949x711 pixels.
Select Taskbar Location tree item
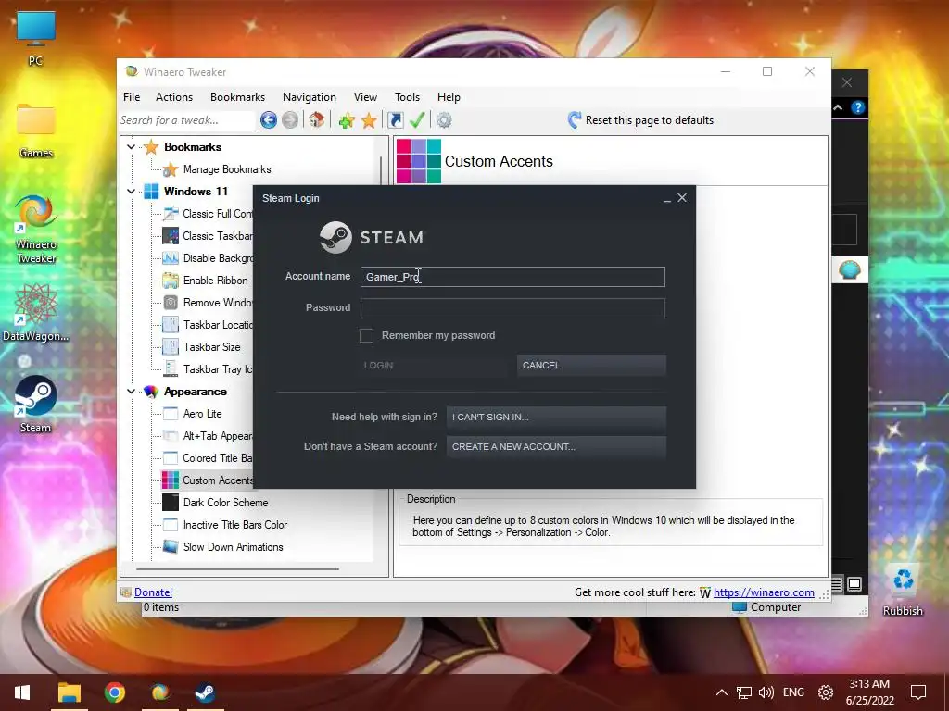(218, 325)
